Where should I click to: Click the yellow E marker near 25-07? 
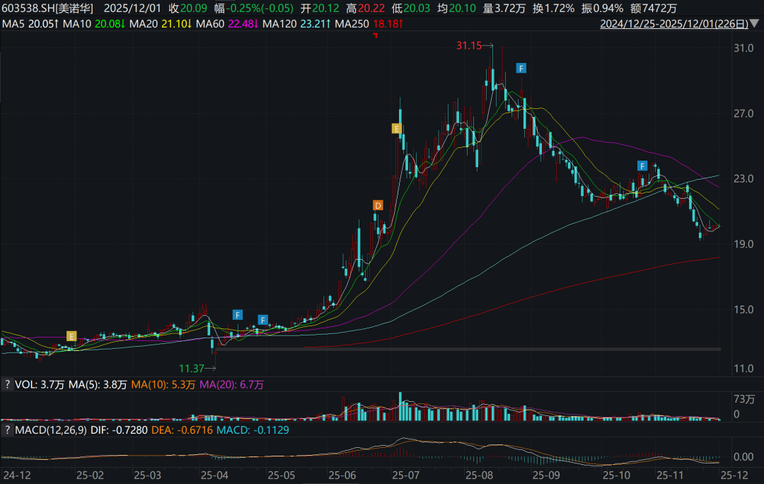point(397,129)
